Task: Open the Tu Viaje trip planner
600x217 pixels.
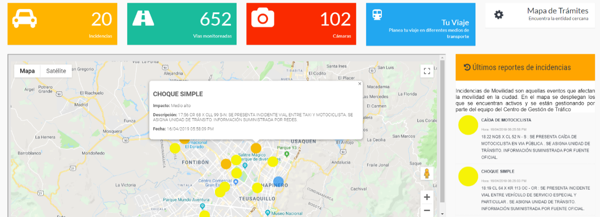Action: coord(421,24)
